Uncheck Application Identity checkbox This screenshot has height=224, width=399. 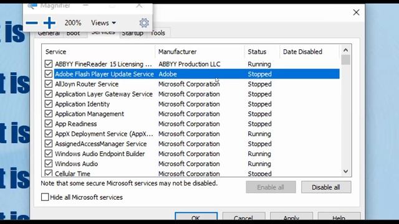(49, 104)
